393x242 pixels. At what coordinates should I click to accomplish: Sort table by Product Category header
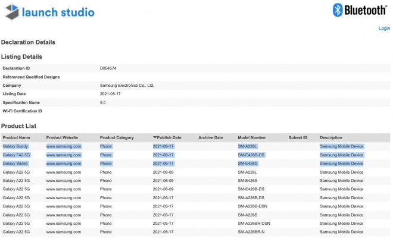tap(117, 137)
